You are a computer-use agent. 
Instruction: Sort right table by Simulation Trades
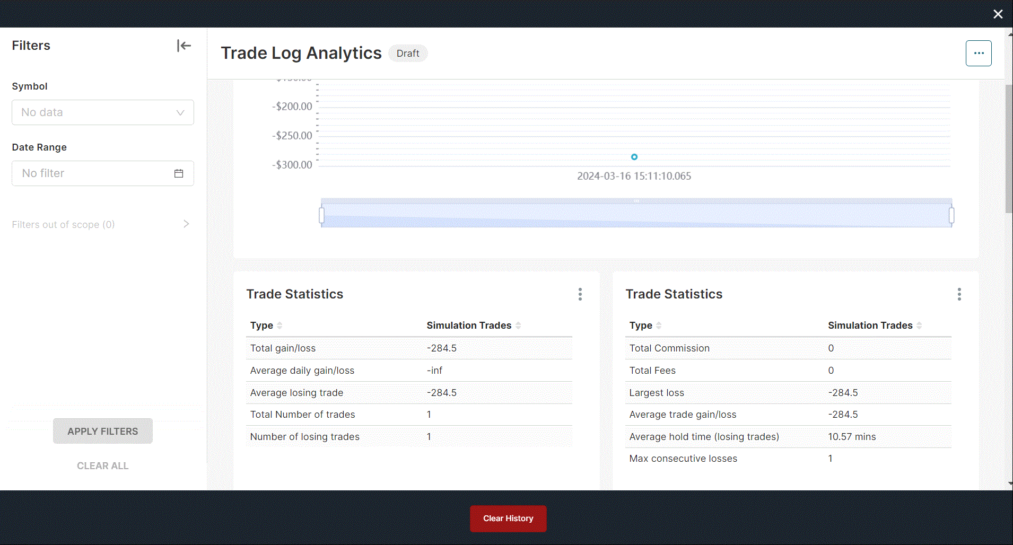[x=919, y=326]
